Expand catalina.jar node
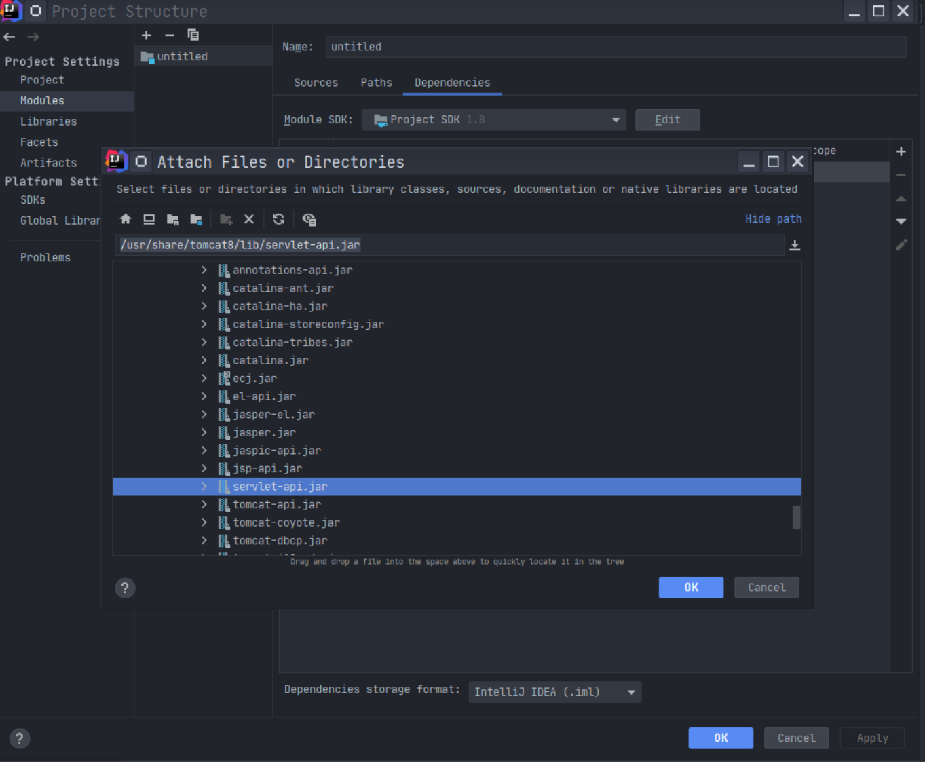Viewport: 925px width, 762px height. pos(204,360)
